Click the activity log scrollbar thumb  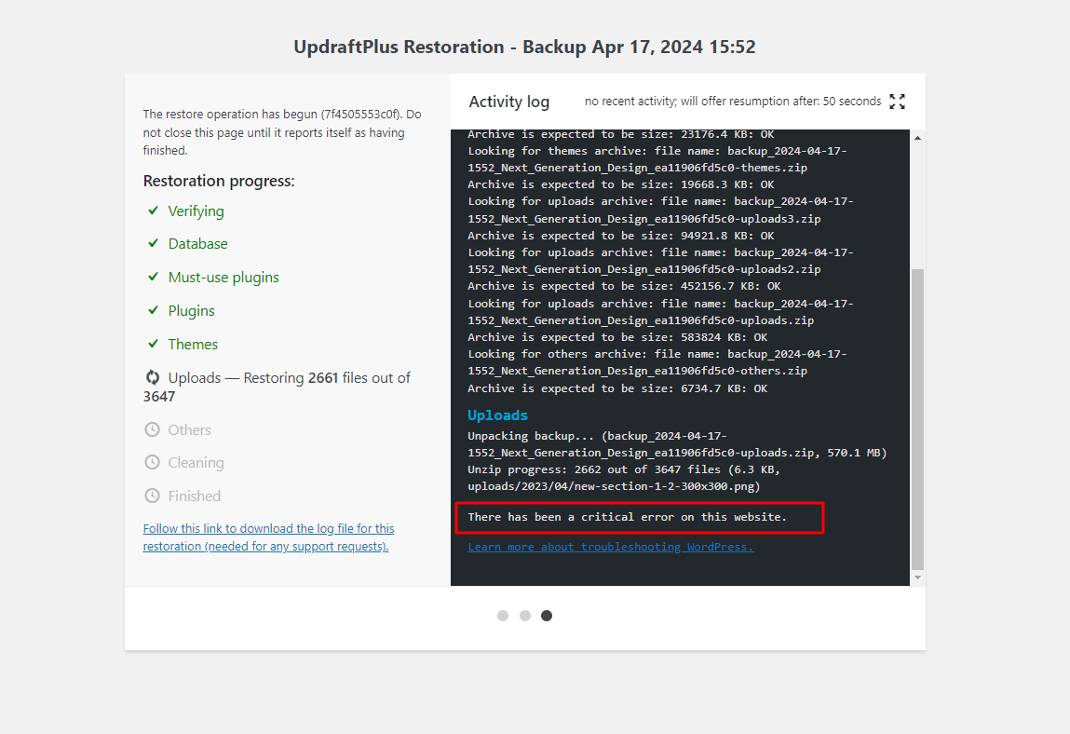918,419
